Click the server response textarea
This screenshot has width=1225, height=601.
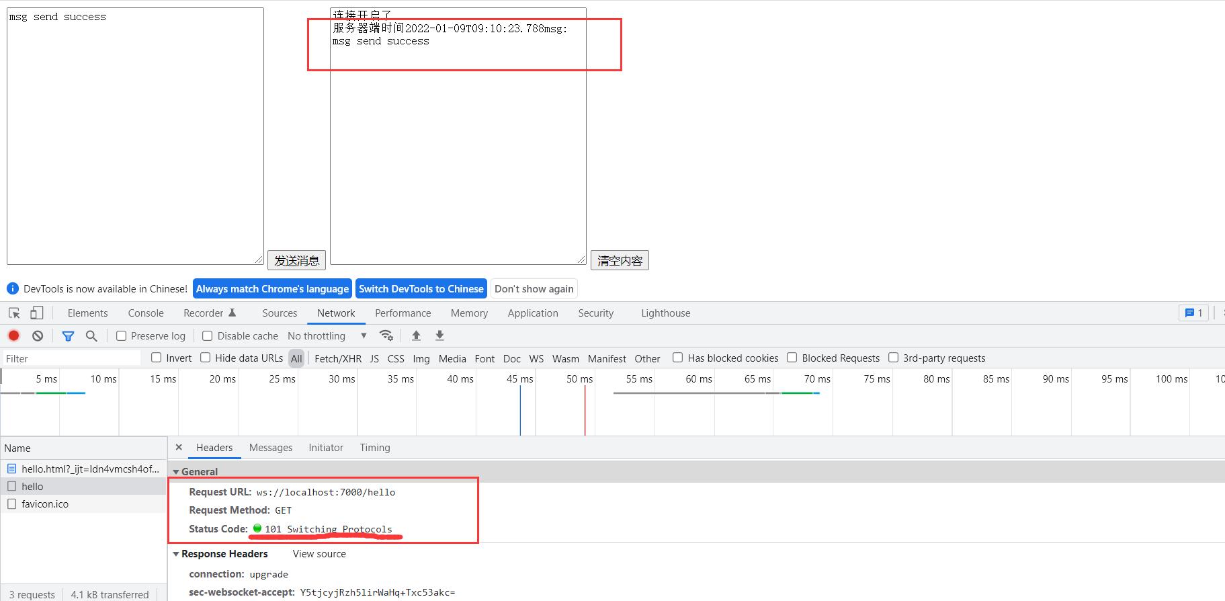pyautogui.click(x=458, y=136)
